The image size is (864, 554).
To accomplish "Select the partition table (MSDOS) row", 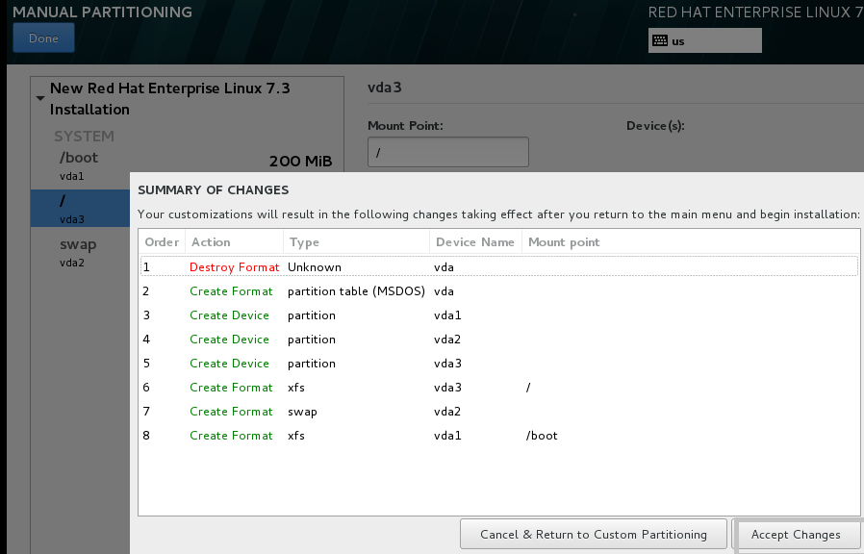I will coord(499,291).
